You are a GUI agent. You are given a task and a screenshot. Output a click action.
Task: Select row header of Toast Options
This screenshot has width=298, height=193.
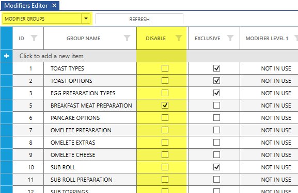coord(7,81)
